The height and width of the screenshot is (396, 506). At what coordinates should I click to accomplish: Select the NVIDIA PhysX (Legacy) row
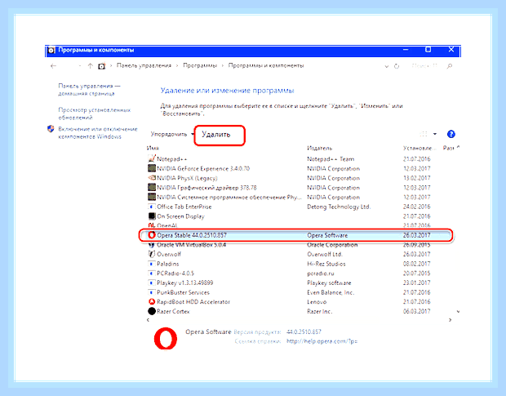pos(289,178)
